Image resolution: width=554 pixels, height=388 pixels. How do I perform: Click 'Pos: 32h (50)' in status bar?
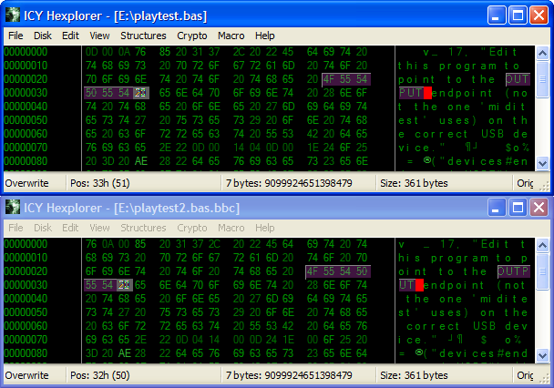point(100,375)
